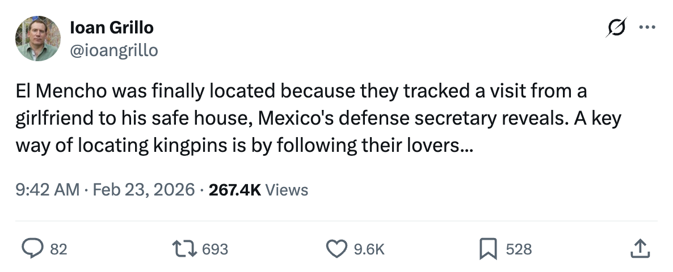Image resolution: width=673 pixels, height=272 pixels.
Task: View Ioan Grillo's profile avatar
Action: click(37, 39)
